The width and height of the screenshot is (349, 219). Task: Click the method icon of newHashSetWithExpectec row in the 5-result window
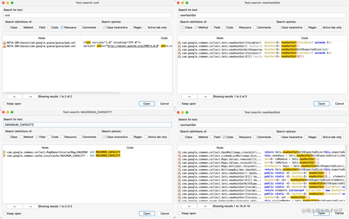click(180, 50)
